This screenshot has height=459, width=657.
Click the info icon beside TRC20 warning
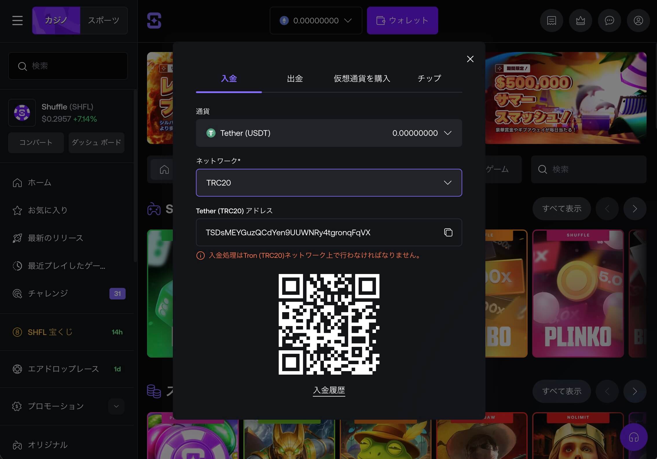(x=200, y=256)
